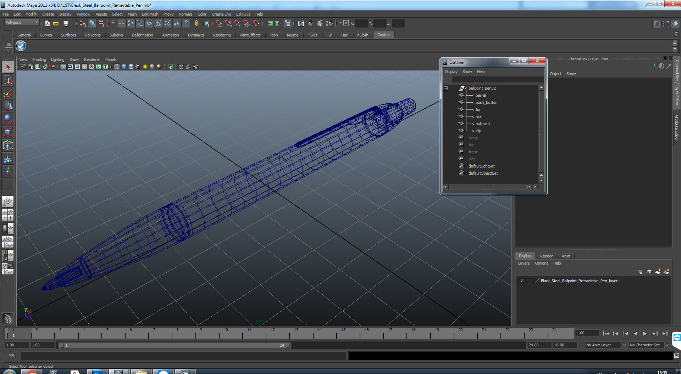681x374 pixels.
Task: Switch to Persp/Outliner layout
Action: click(8, 228)
